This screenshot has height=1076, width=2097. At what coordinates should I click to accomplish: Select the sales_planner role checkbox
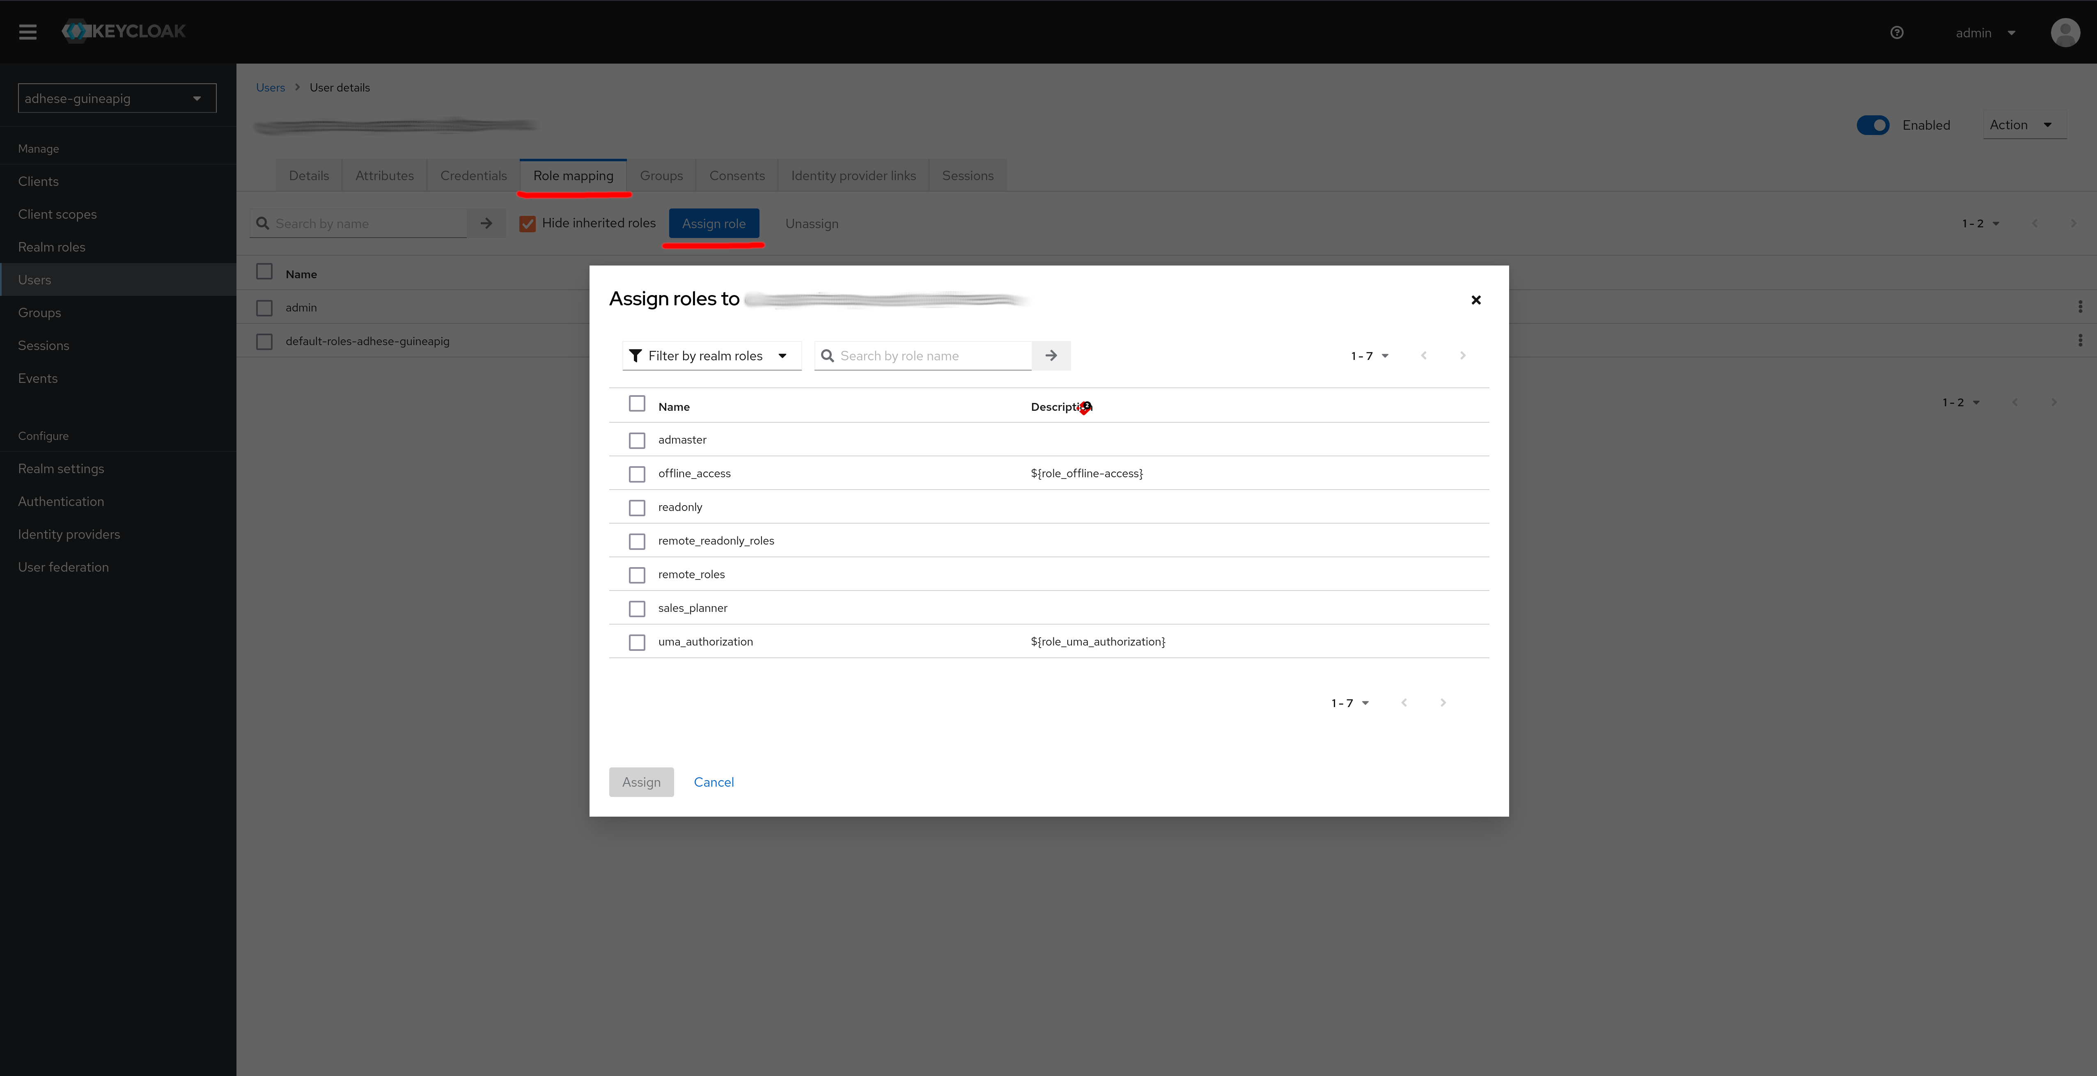[x=637, y=609]
